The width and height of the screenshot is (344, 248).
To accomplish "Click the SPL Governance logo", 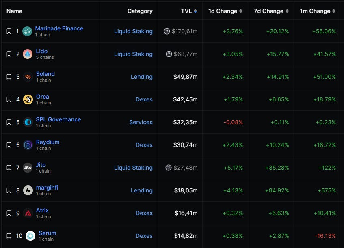I will pos(28,122).
